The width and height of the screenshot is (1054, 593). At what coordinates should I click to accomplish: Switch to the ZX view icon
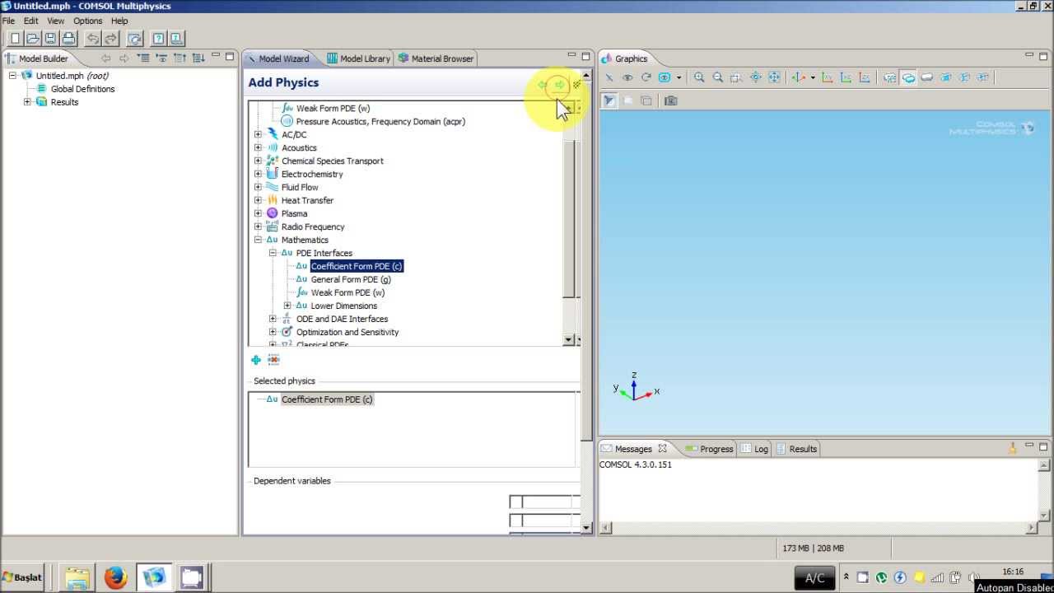tap(865, 77)
